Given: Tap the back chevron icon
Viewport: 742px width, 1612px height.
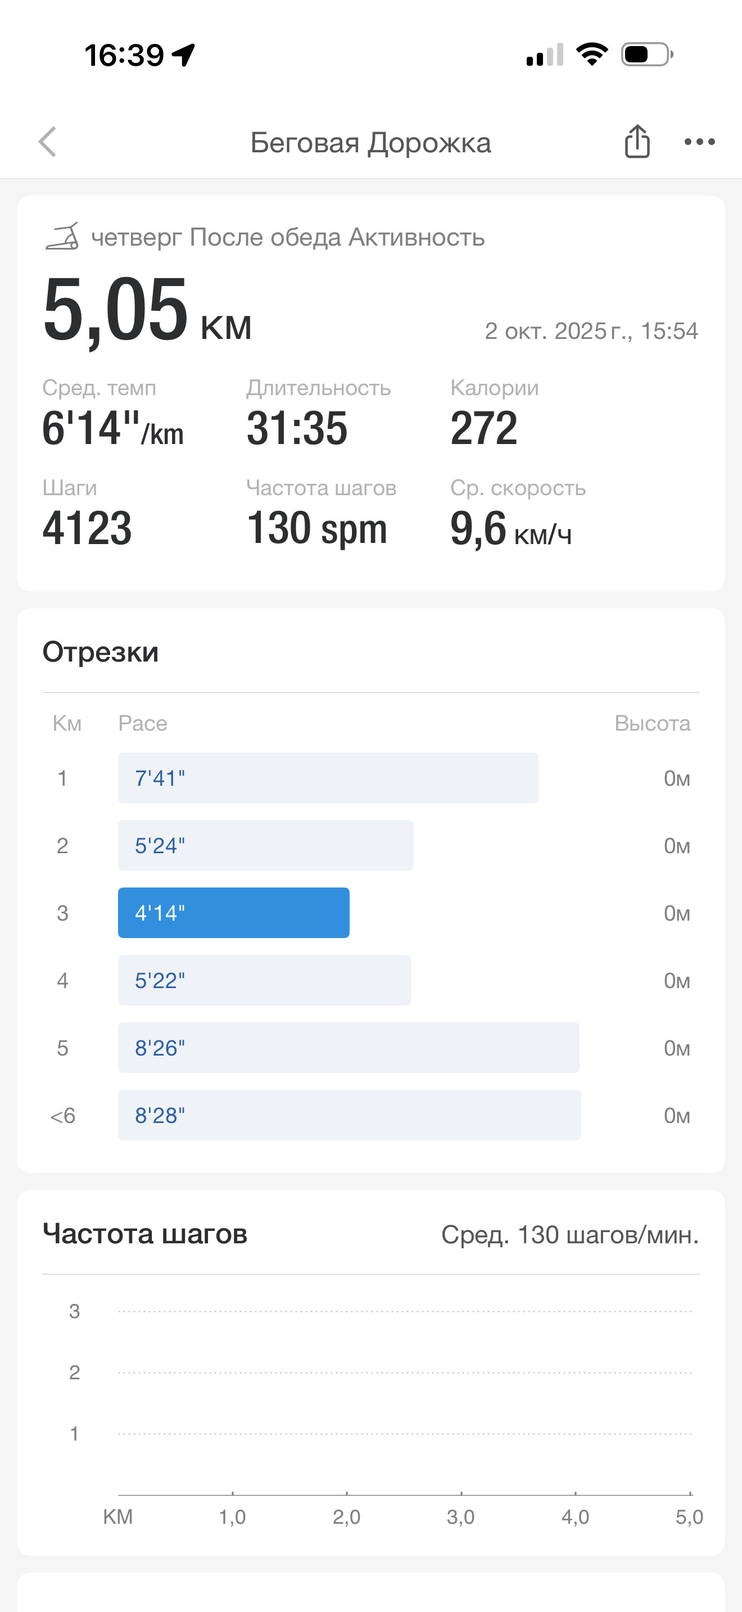Looking at the screenshot, I should 48,142.
